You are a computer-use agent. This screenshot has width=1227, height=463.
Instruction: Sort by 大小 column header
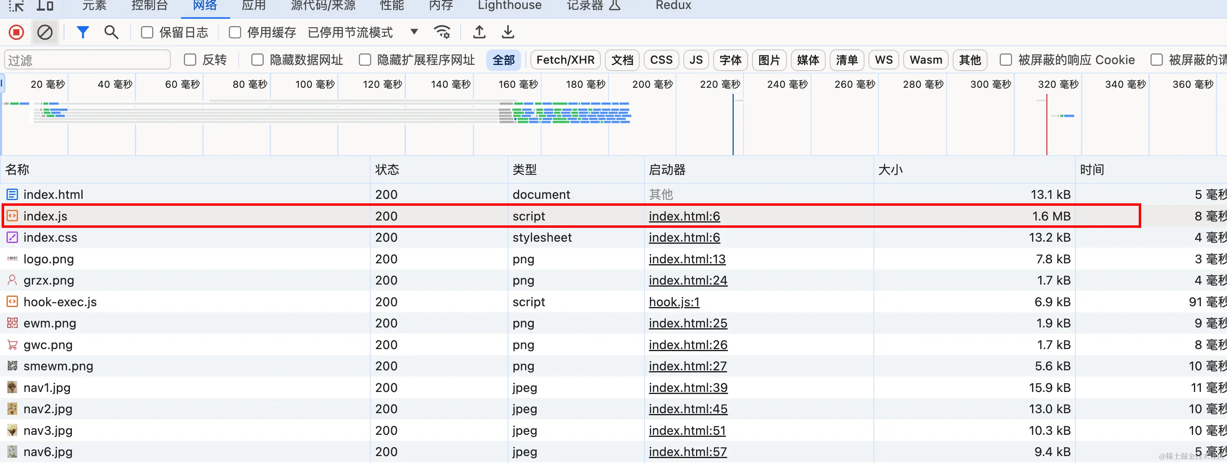(890, 170)
